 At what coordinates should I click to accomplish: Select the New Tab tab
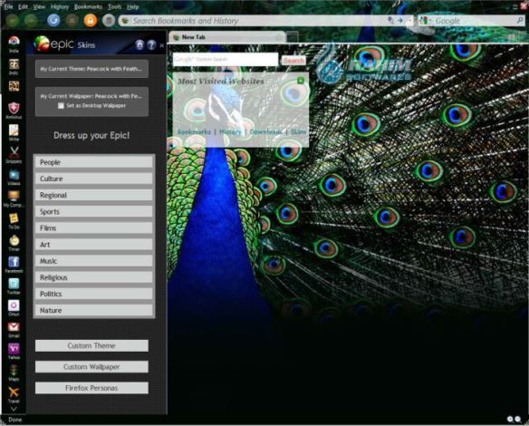click(x=227, y=37)
